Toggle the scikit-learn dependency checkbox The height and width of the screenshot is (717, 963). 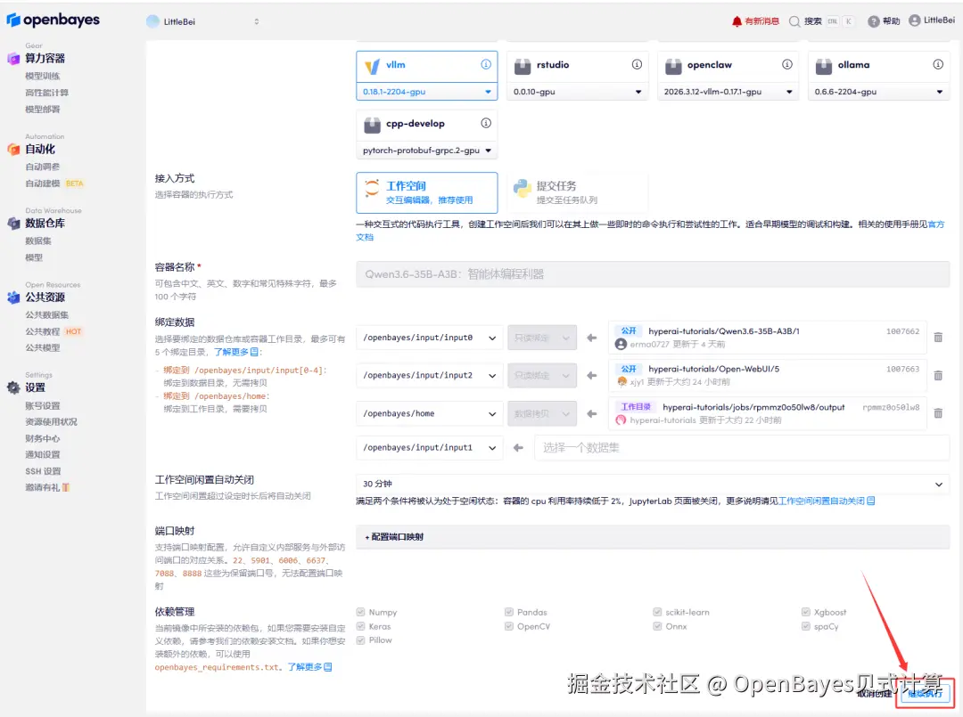coord(657,612)
